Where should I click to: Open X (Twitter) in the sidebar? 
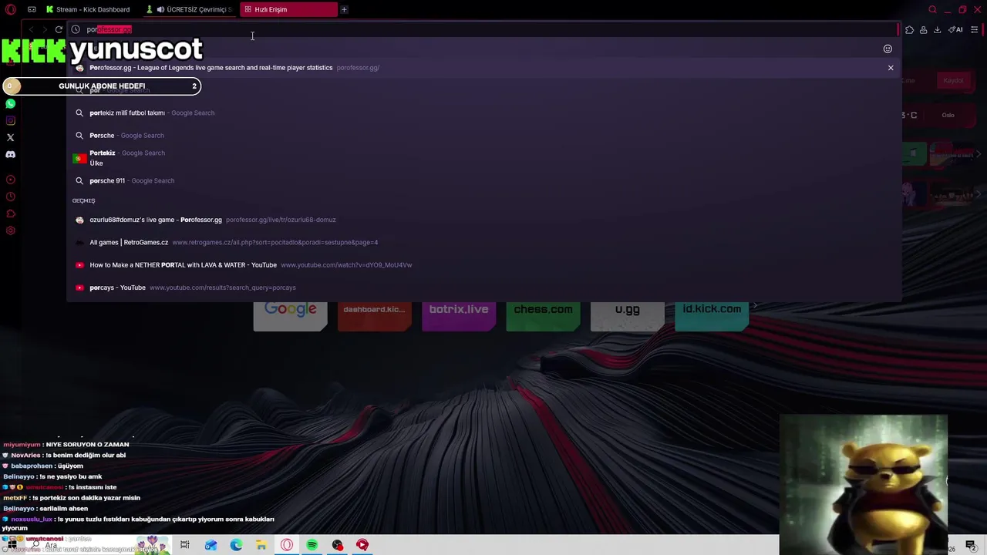[x=11, y=137]
